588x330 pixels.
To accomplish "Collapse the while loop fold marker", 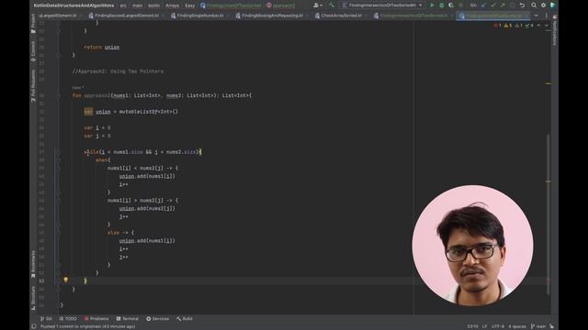I will coord(58,152).
